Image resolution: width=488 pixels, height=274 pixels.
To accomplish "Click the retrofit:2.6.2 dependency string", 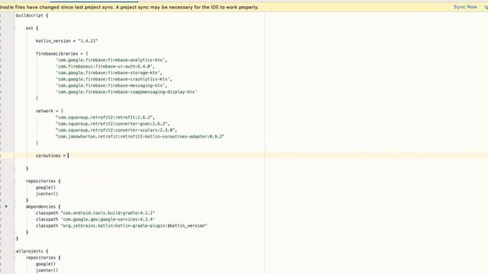I will pos(105,117).
